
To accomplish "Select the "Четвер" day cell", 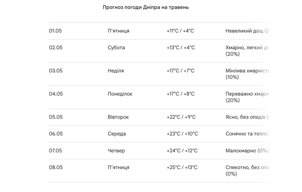I will 116,151.
